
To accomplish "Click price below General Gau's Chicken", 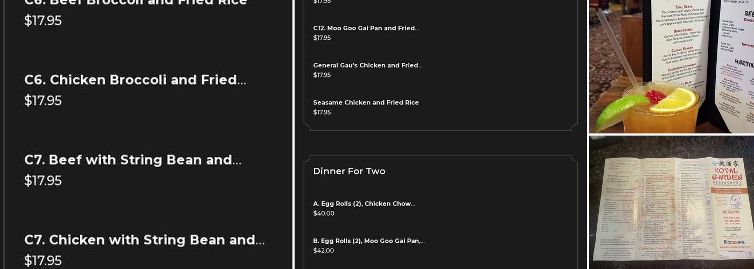I will pyautogui.click(x=322, y=75).
